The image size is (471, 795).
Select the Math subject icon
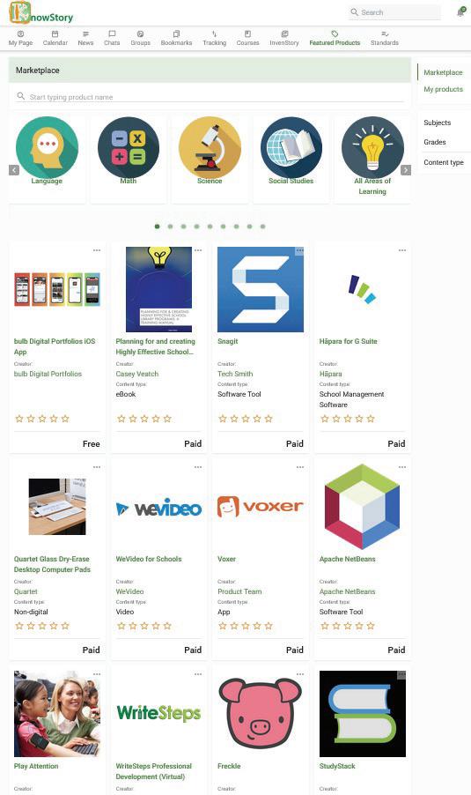129,148
